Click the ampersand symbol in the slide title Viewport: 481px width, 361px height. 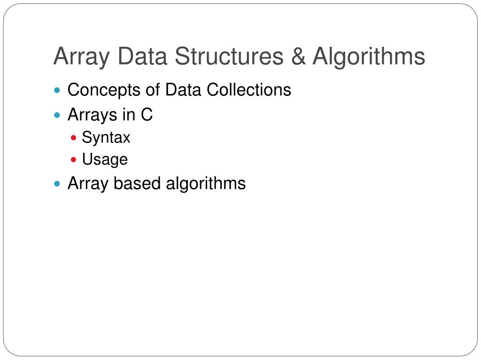click(x=298, y=56)
